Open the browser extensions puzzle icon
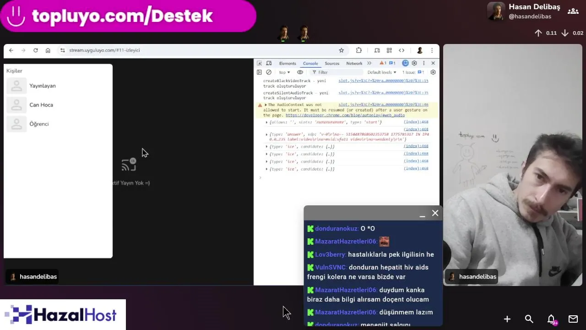Image resolution: width=586 pixels, height=330 pixels. (x=359, y=50)
